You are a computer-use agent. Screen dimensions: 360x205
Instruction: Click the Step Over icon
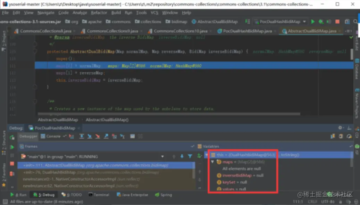[82, 136]
